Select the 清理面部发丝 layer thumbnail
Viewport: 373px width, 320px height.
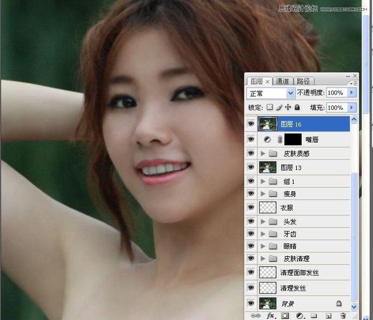point(268,272)
